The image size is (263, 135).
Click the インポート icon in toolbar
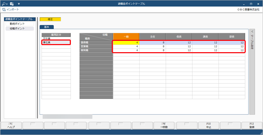pos(4,10)
